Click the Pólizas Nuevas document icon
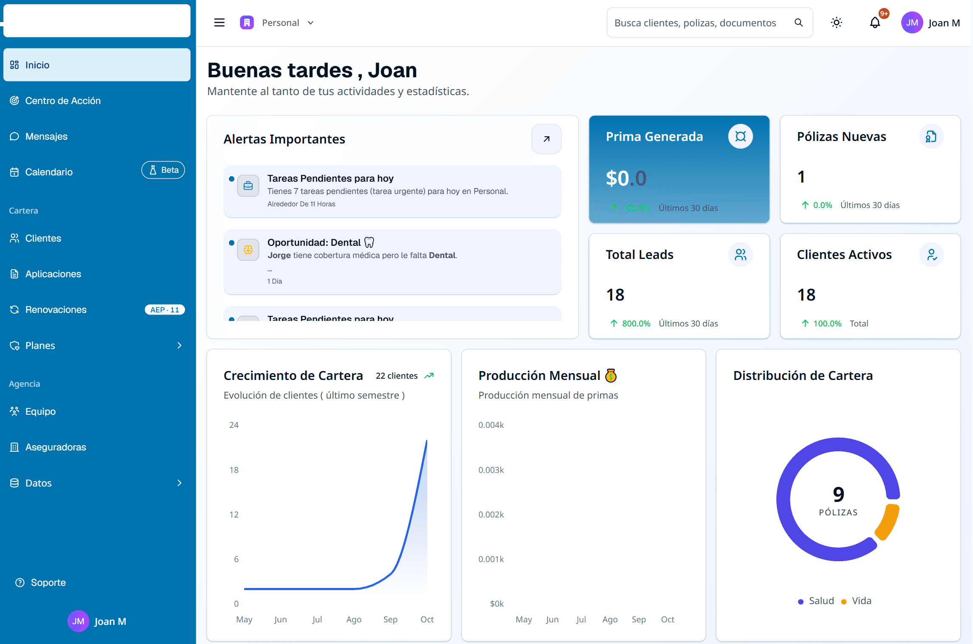The height and width of the screenshot is (644, 973). (931, 136)
